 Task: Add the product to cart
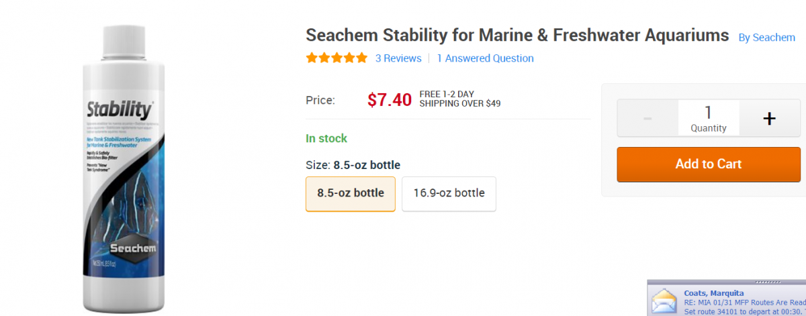pyautogui.click(x=709, y=164)
